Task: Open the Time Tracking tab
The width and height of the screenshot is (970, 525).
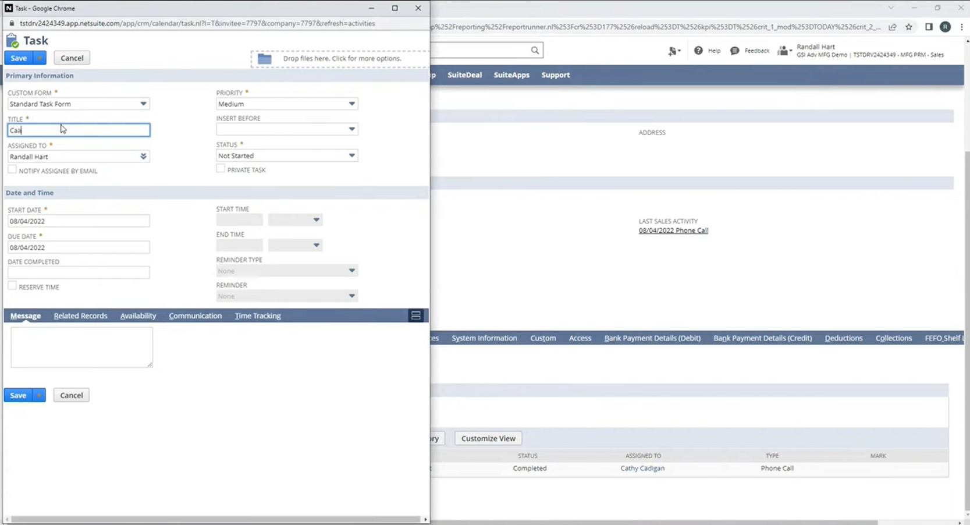Action: tap(257, 315)
